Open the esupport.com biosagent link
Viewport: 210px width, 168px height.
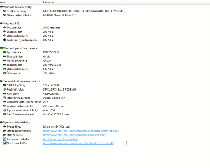pyautogui.click(x=78, y=143)
